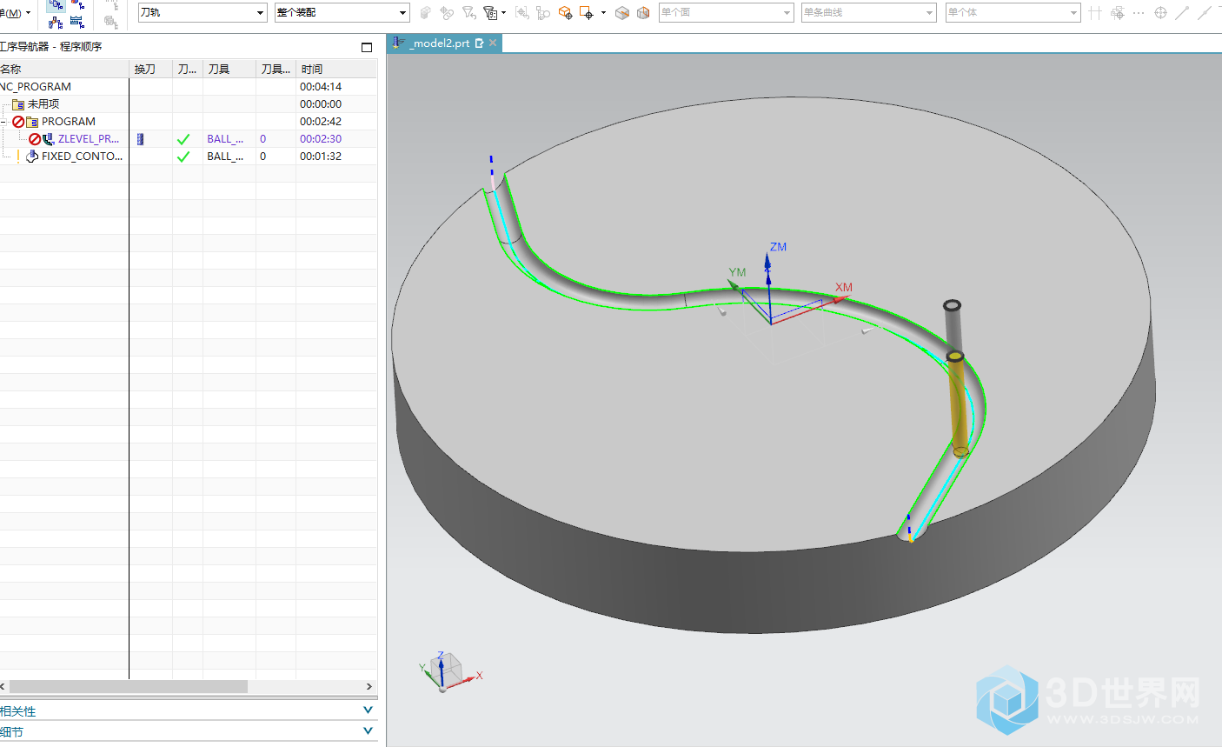Switch to the _model2.prt tab
Viewport: 1222px width, 747px height.
coord(440,43)
